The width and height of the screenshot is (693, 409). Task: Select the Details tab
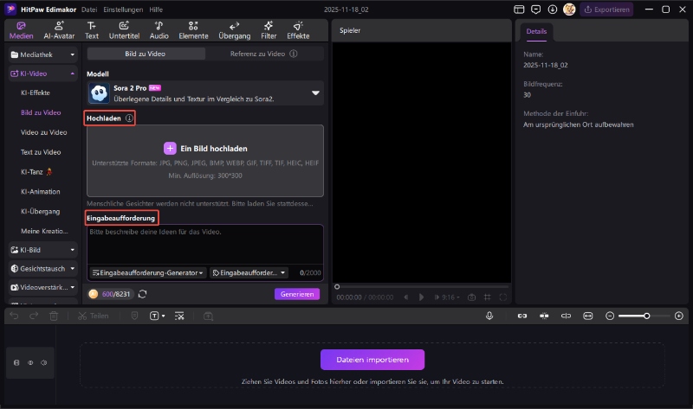pyautogui.click(x=536, y=32)
